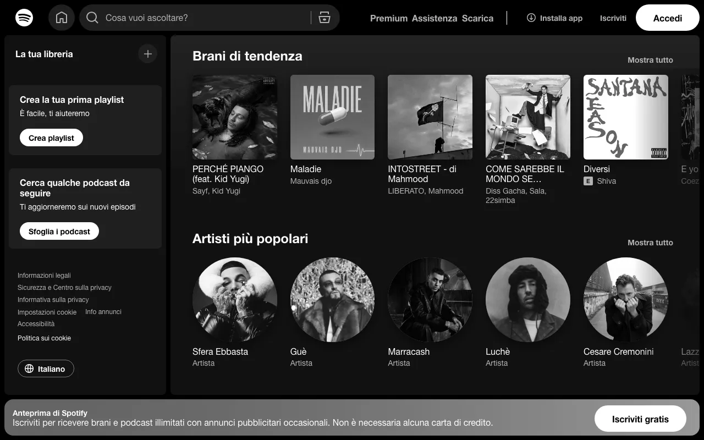
Task: Open Informativa sulla privacy link
Action: click(x=53, y=300)
